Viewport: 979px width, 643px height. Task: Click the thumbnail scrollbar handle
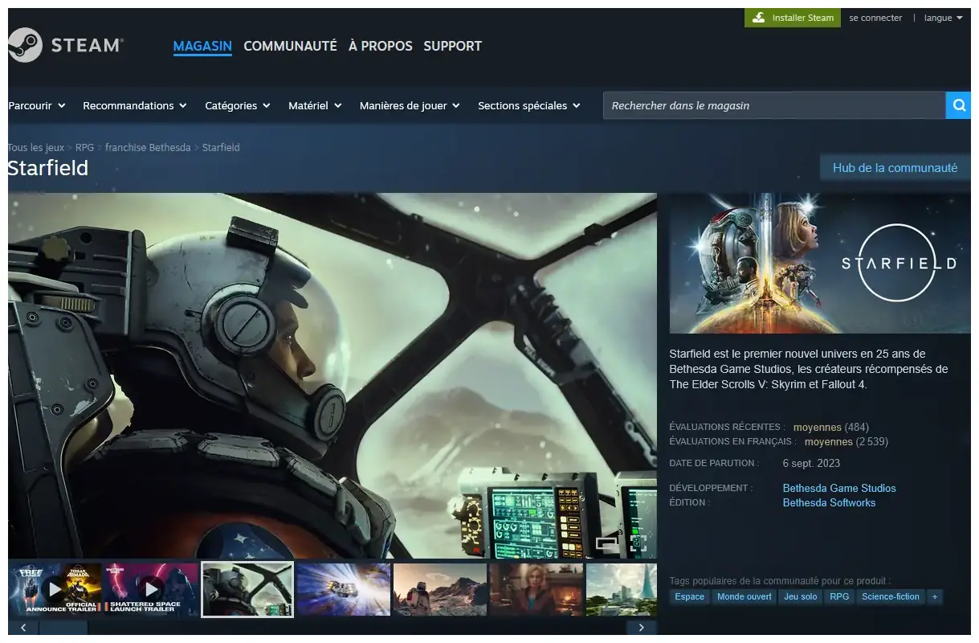tap(63, 628)
